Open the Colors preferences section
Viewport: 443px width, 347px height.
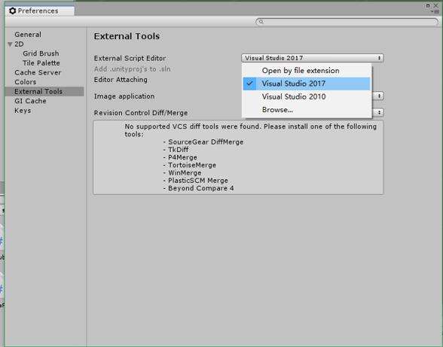[x=26, y=82]
